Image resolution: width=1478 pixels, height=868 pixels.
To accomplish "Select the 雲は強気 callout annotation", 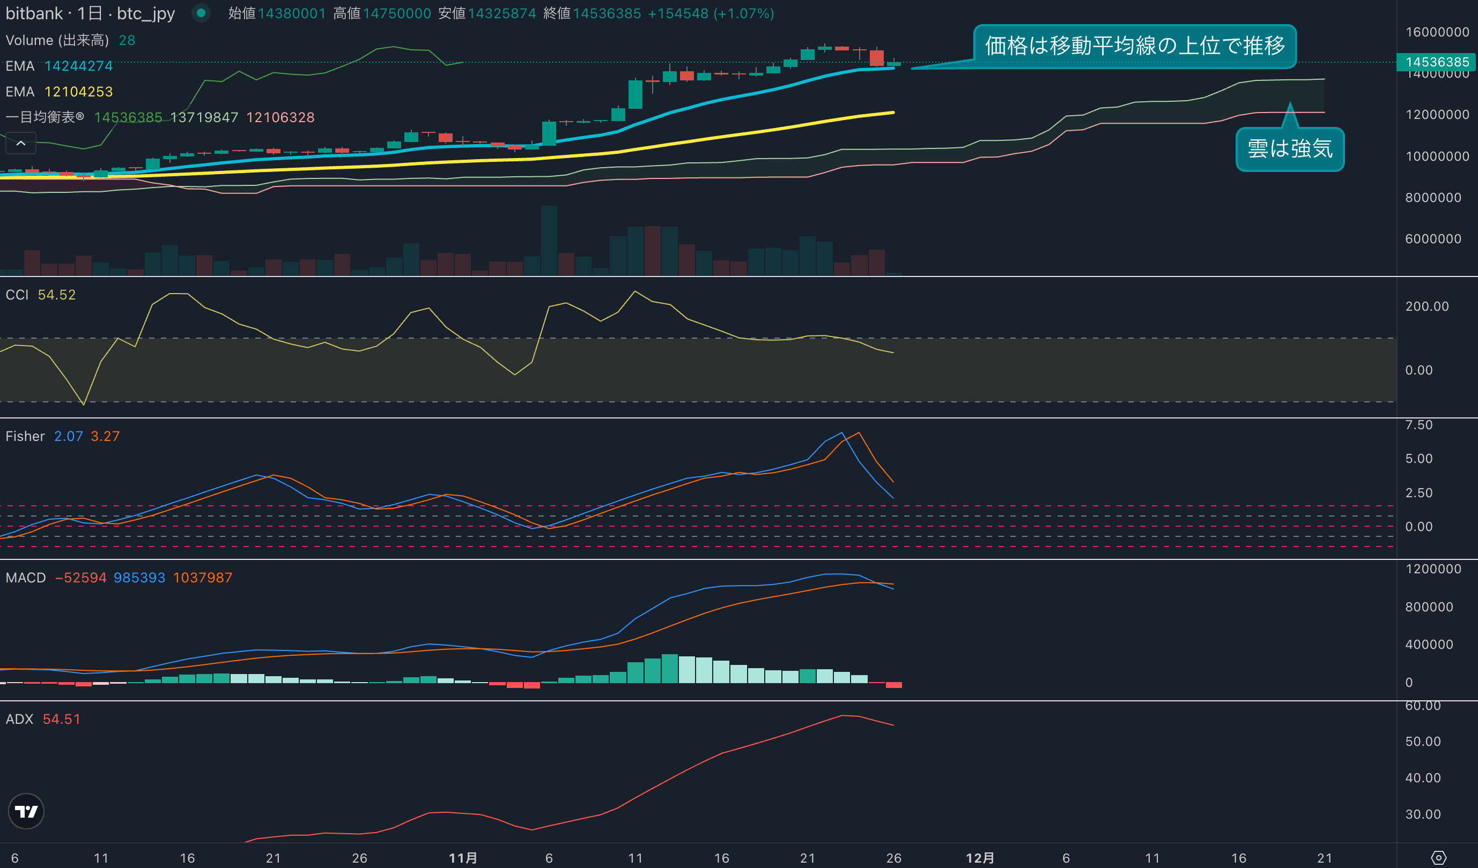I will [x=1289, y=149].
